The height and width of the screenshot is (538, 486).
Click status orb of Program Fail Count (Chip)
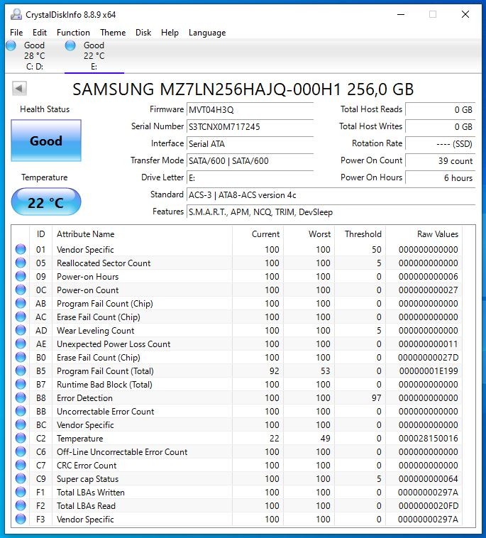click(21, 303)
